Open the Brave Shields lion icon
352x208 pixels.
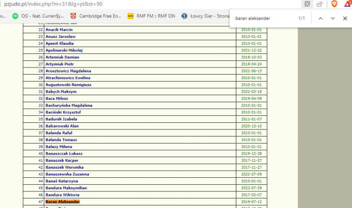(x=334, y=4)
